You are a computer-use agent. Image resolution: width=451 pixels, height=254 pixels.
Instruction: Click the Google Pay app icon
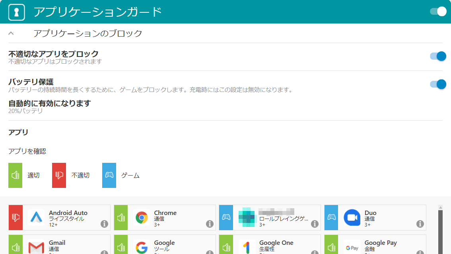[352, 248]
